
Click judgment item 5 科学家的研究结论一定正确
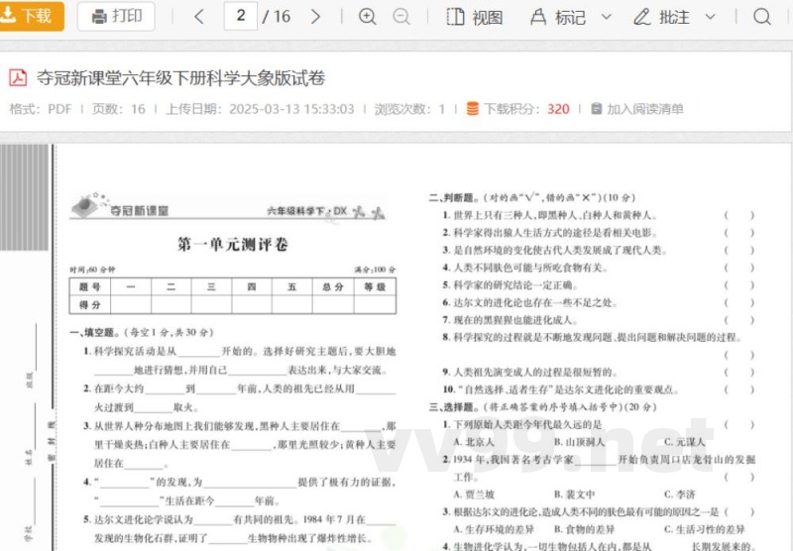[510, 285]
